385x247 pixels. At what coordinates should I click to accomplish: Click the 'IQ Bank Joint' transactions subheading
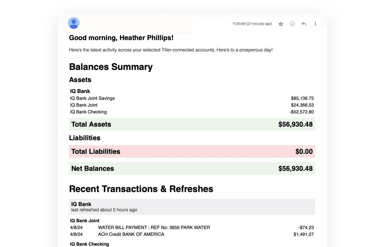(85, 221)
